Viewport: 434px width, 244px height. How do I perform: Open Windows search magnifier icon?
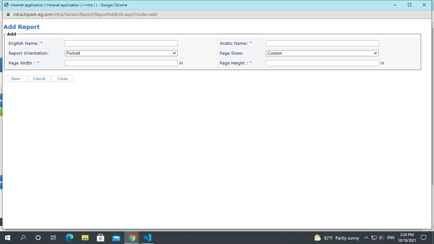(23, 238)
